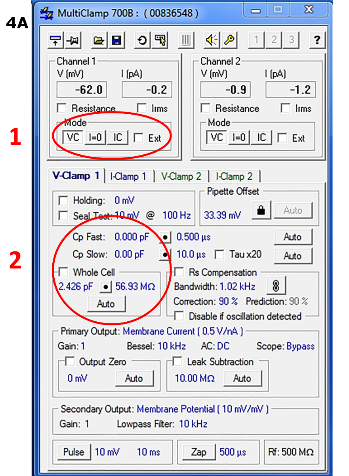
Task: Enable the Output Zero checkbox
Action: [x=70, y=362]
